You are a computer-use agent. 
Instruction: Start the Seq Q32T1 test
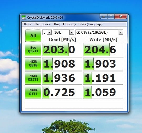[x=33, y=50]
